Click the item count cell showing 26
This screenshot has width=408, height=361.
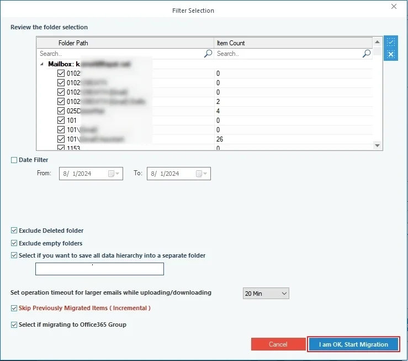click(293, 139)
